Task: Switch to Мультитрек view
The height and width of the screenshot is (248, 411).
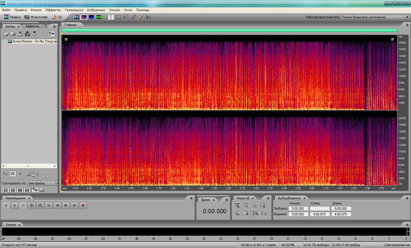Action: click(36, 17)
